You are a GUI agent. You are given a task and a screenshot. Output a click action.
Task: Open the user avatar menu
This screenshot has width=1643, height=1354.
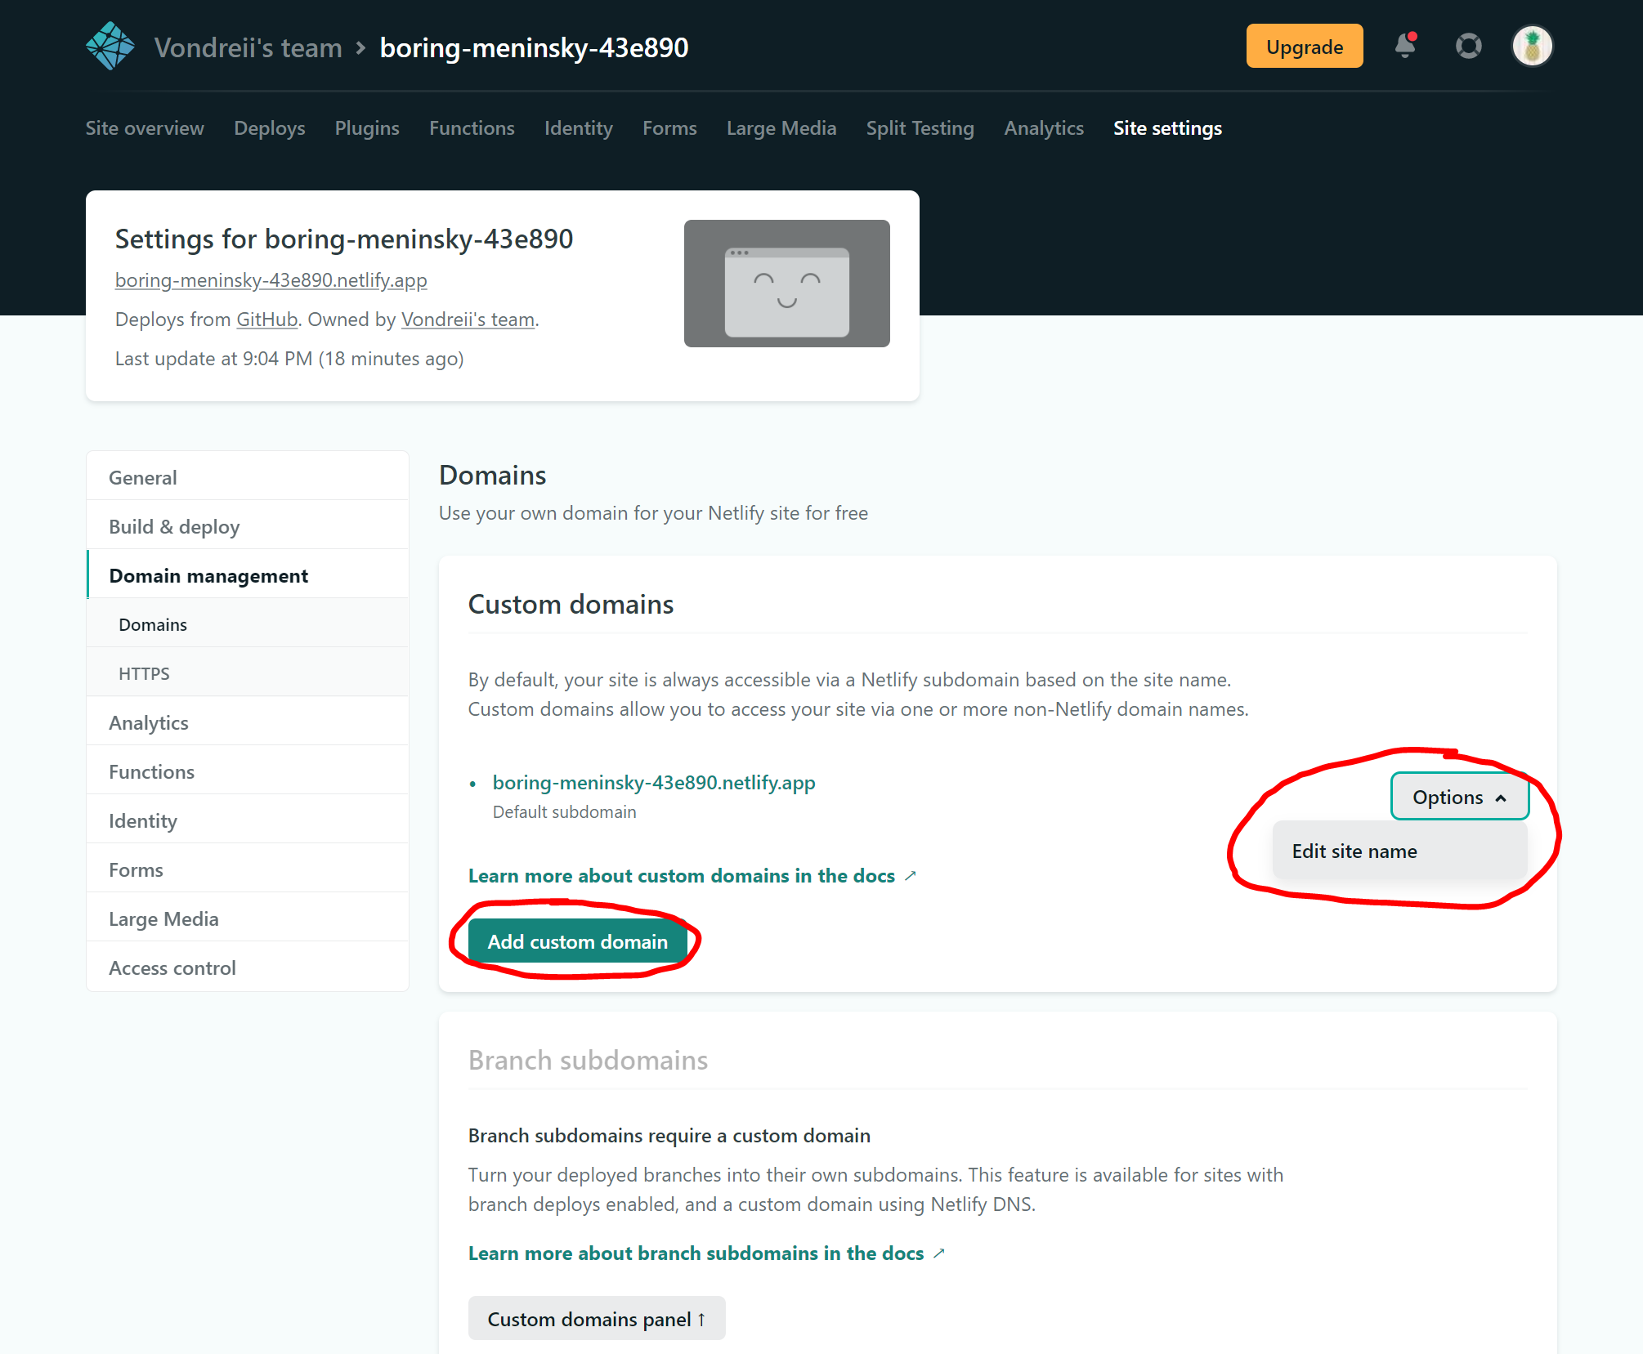coord(1533,46)
